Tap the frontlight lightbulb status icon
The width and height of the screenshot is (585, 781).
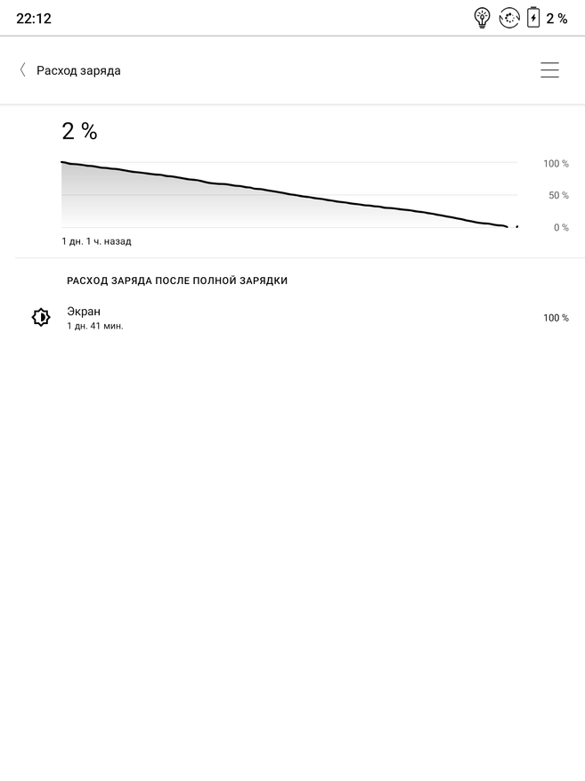click(x=482, y=18)
